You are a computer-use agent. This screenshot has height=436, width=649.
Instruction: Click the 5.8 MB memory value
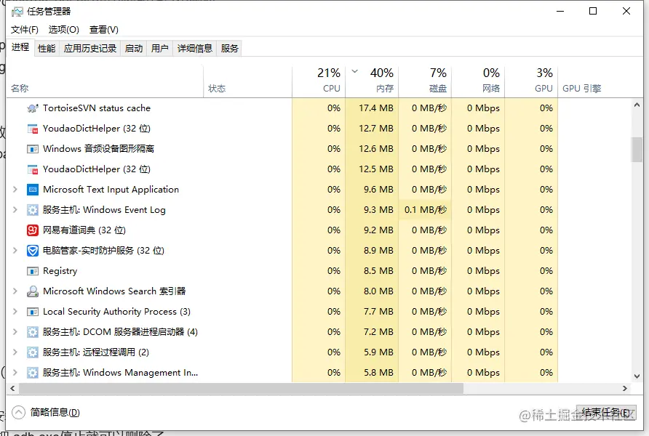[x=379, y=373]
